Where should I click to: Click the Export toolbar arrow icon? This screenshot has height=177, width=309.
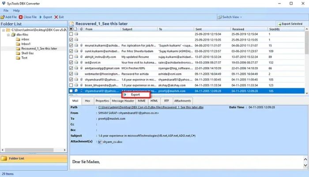click(41, 17)
